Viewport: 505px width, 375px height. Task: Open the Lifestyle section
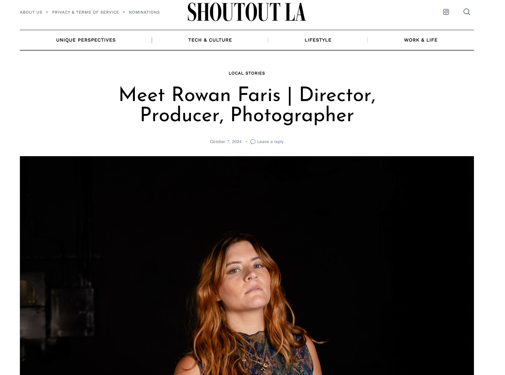coord(318,40)
